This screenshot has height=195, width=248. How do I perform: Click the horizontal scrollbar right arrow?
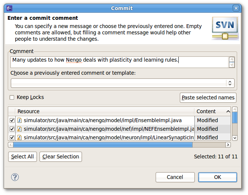click(x=228, y=145)
